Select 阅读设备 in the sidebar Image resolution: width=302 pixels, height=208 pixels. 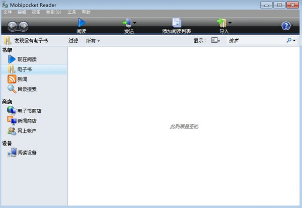coord(34,153)
